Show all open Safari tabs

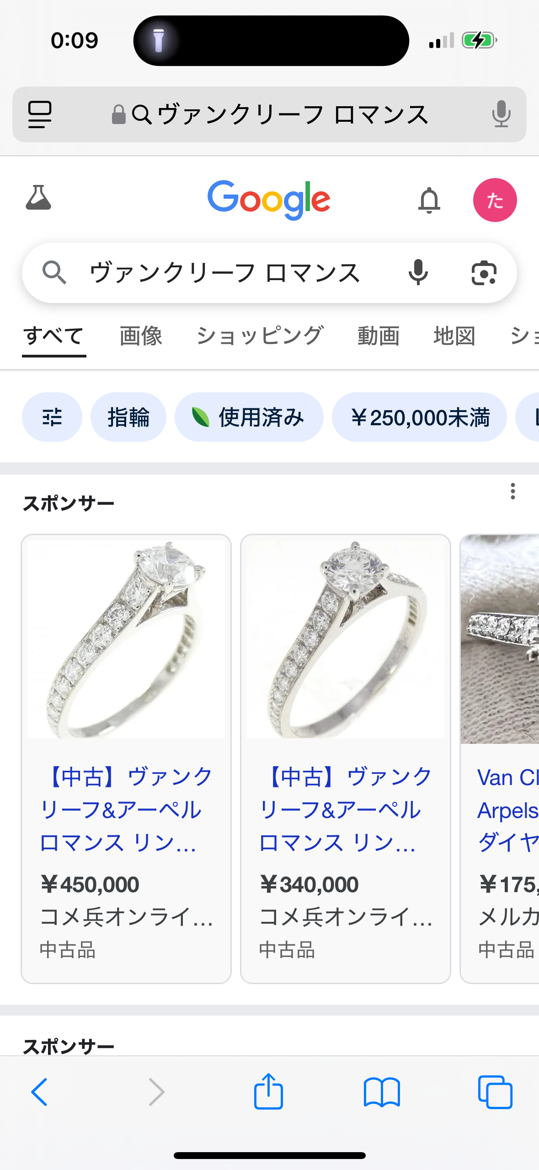[x=495, y=1092]
